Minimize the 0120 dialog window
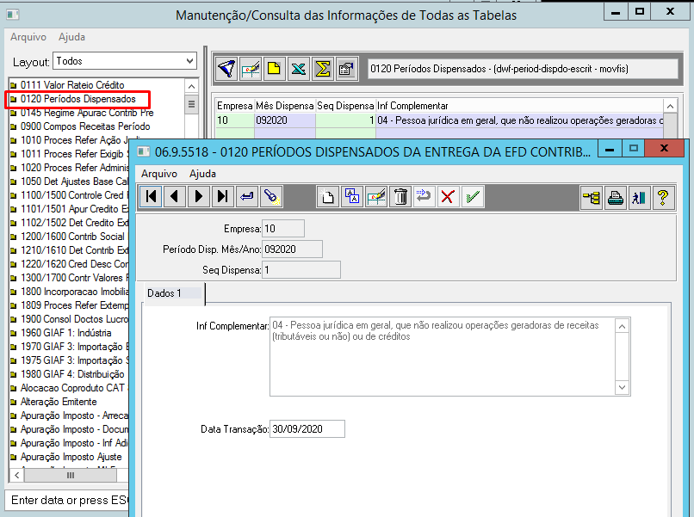The width and height of the screenshot is (694, 517). 610,148
